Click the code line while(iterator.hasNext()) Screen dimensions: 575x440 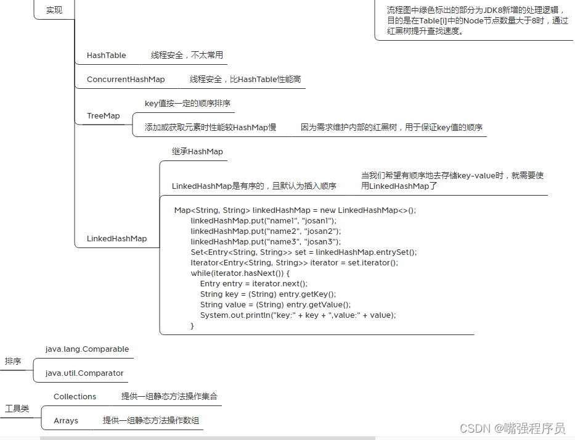[x=240, y=273]
